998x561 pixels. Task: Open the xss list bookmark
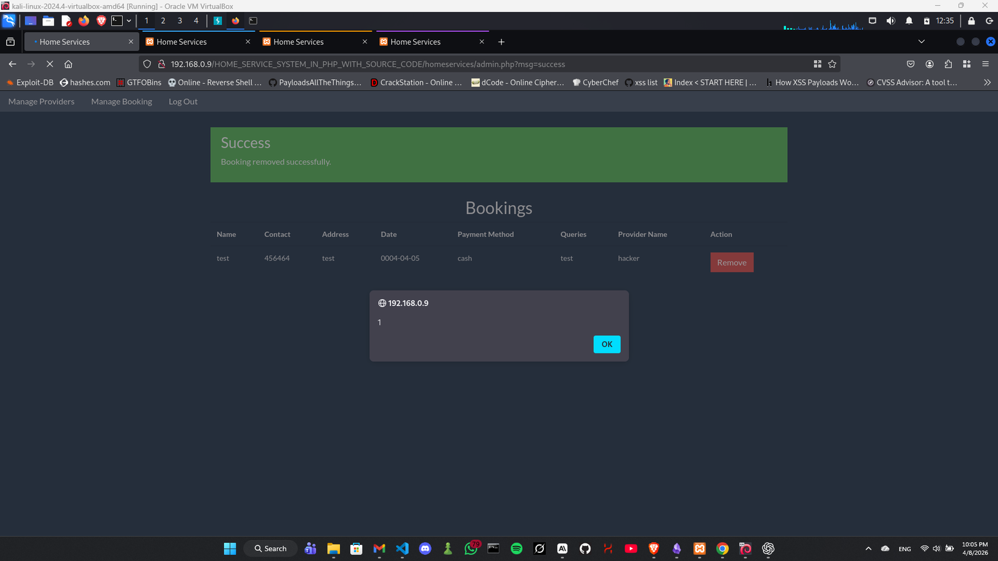[641, 82]
